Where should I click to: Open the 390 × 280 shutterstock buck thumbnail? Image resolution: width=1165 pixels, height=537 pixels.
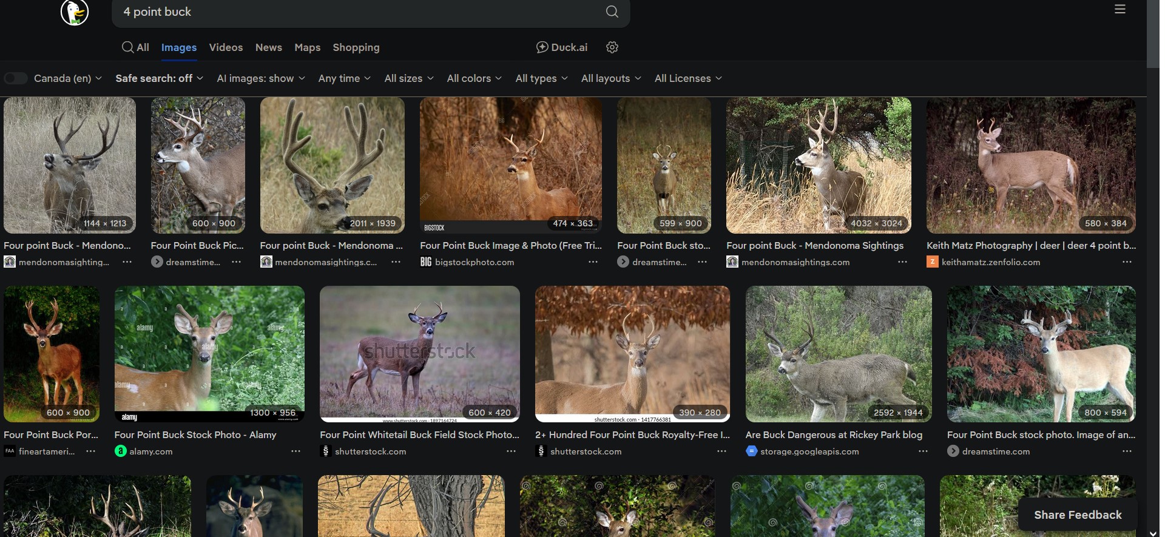tap(632, 354)
